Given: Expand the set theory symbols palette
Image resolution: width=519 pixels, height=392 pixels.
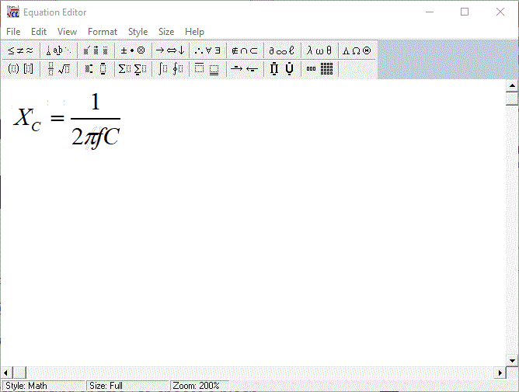Looking at the screenshot, I should pos(245,50).
